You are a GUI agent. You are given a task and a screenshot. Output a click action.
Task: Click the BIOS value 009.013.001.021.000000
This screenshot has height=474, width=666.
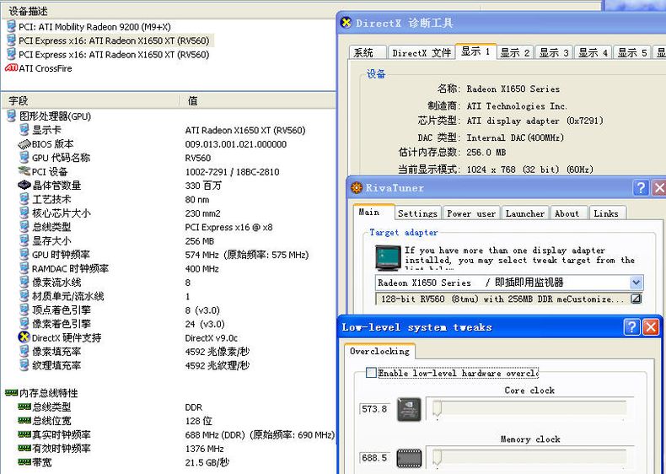pos(236,144)
